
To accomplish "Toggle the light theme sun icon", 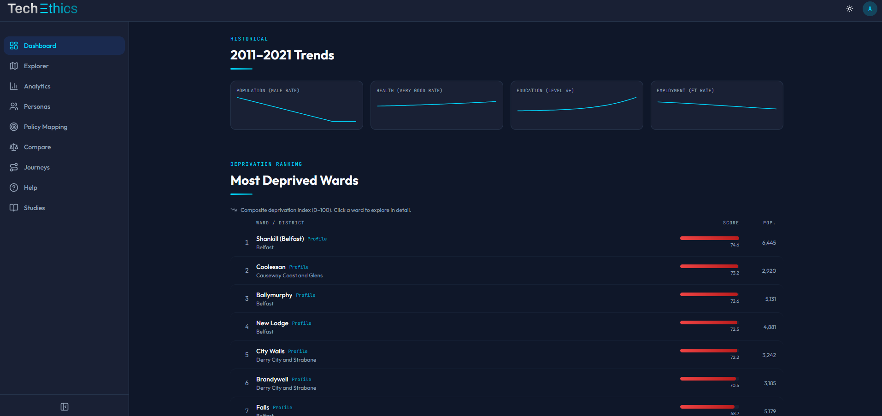I will click(x=849, y=8).
